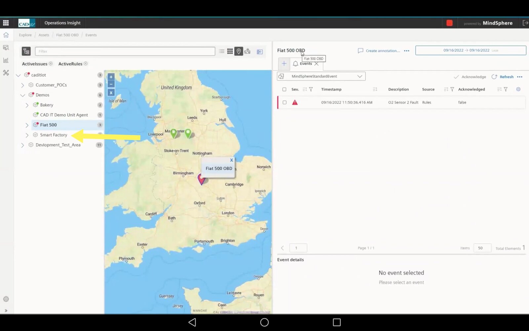This screenshot has width=529, height=331.
Task: Collapse the Demos tree node
Action: (22, 95)
